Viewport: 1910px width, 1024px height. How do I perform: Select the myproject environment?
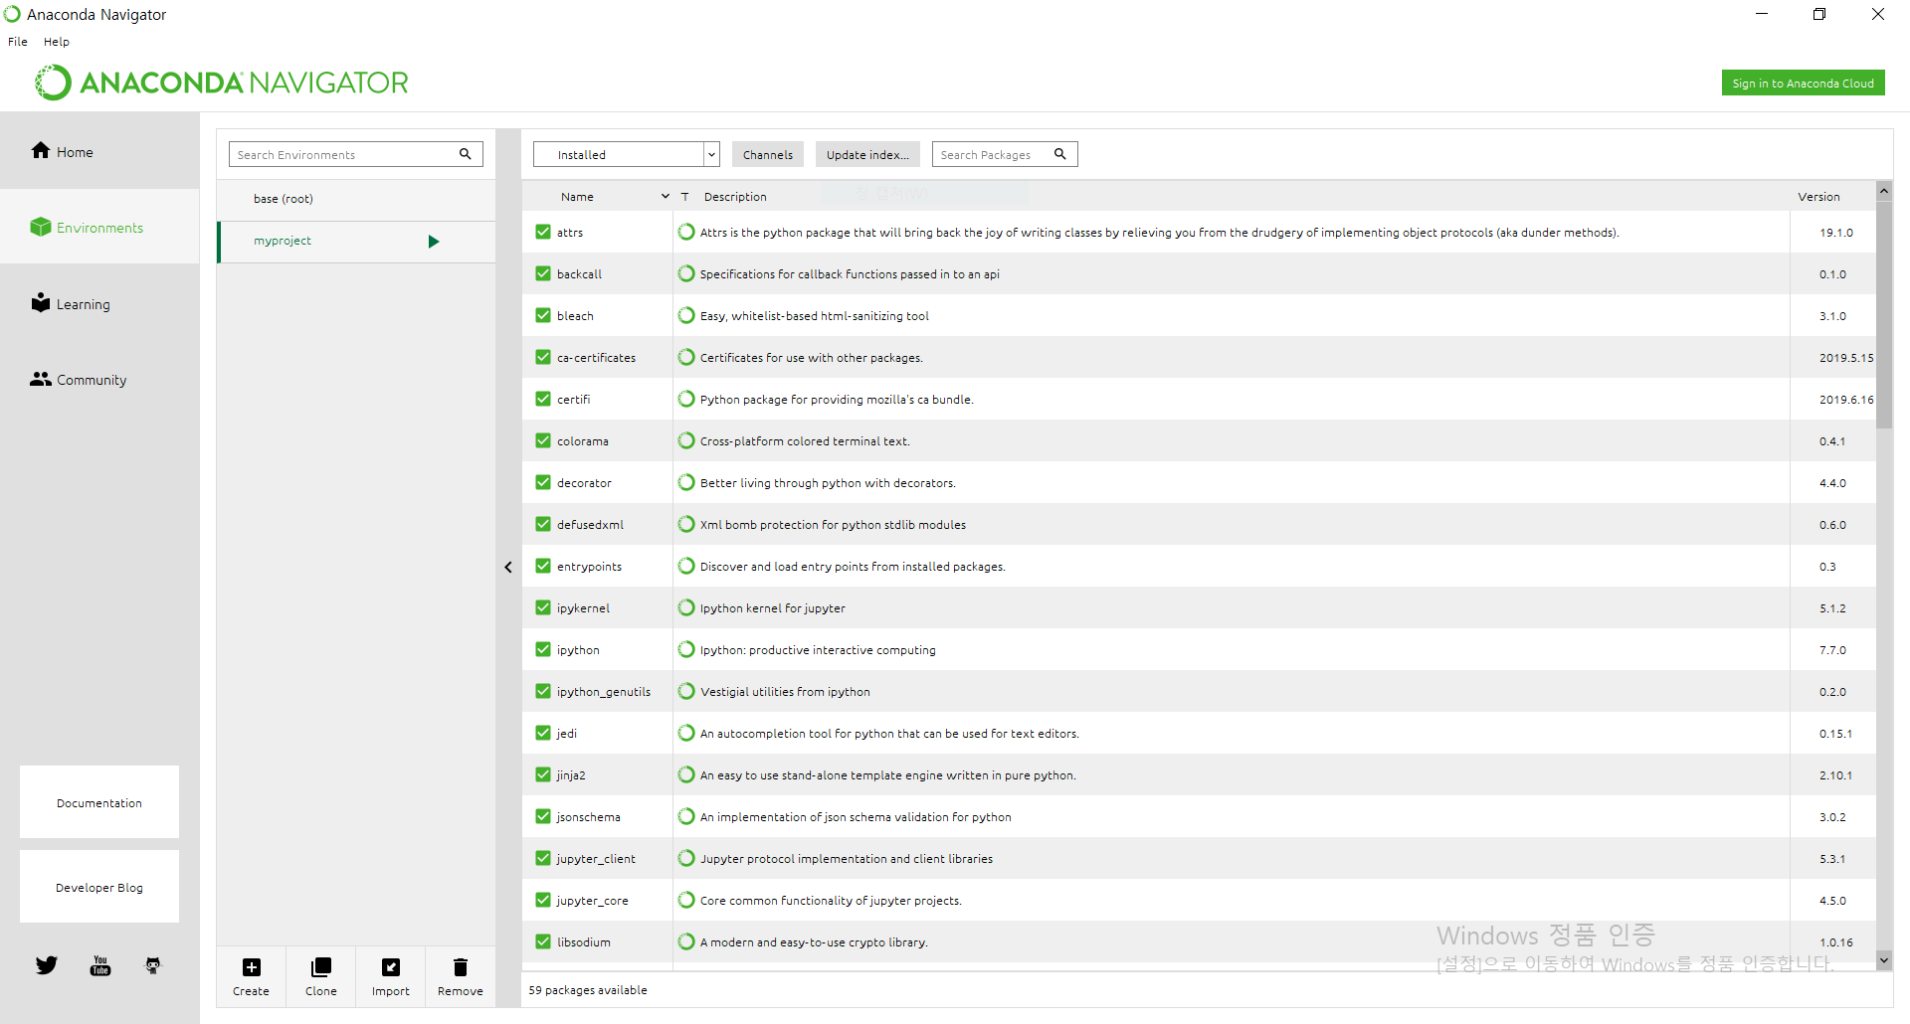pos(356,242)
